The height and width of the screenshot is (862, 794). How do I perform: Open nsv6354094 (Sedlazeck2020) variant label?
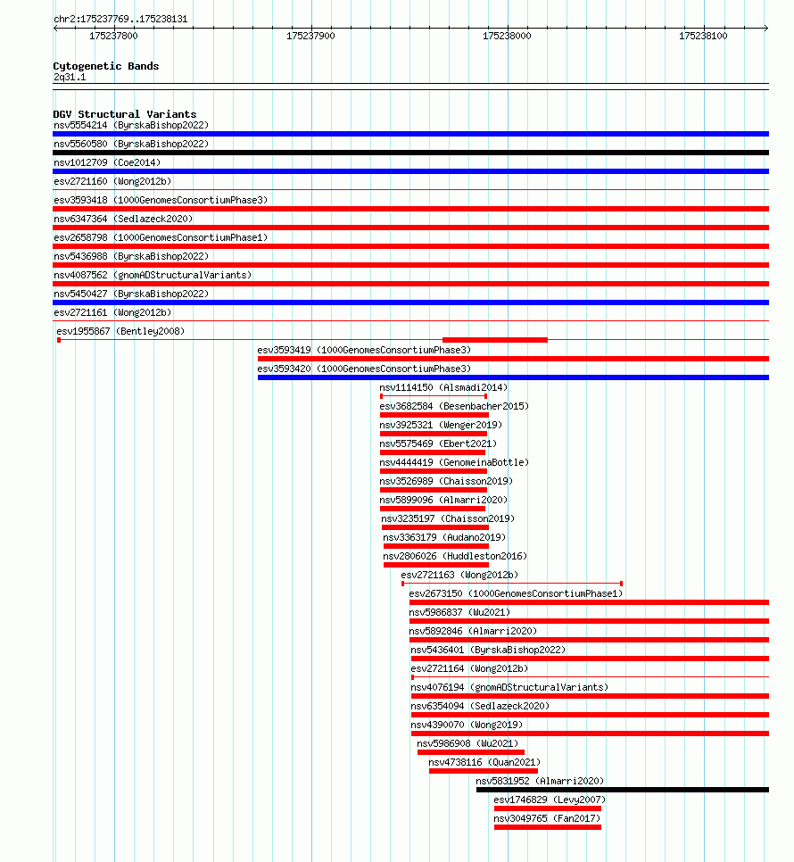(x=480, y=706)
